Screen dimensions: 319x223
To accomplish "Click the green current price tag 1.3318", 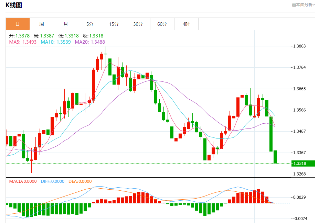I will tap(303, 164).
